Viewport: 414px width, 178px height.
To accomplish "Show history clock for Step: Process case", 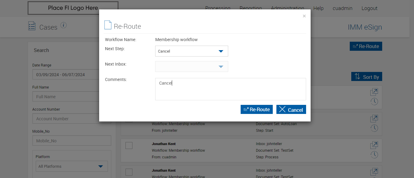I will [374, 154].
